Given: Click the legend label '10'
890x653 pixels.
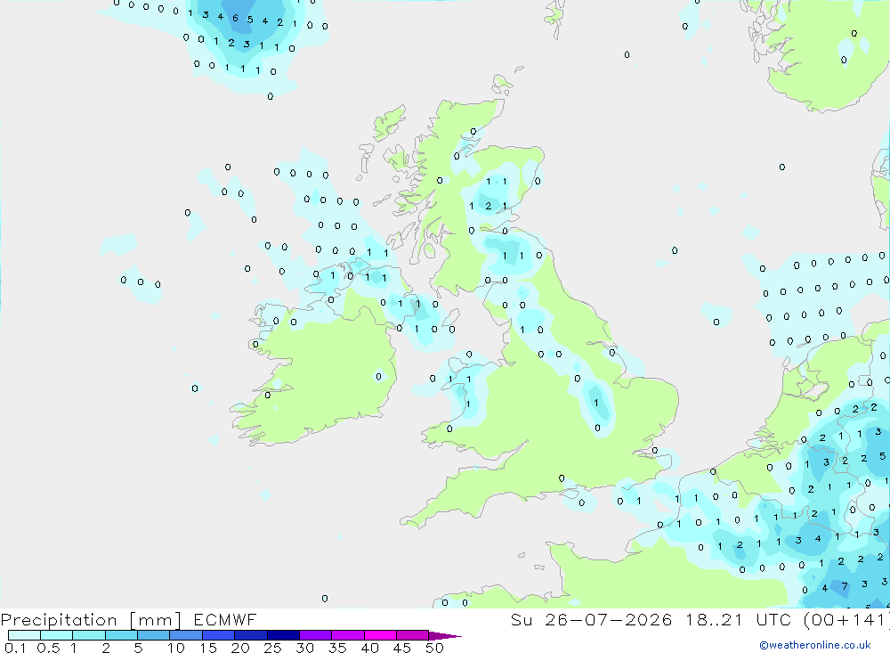Looking at the screenshot, I should point(175,648).
